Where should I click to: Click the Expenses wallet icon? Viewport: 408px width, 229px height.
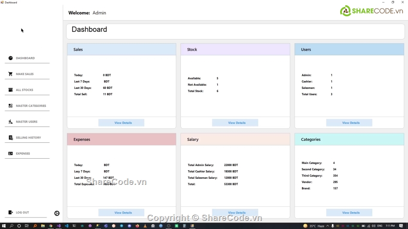pos(10,154)
